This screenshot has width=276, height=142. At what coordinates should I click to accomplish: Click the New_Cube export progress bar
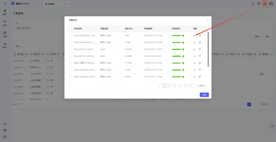(x=176, y=36)
